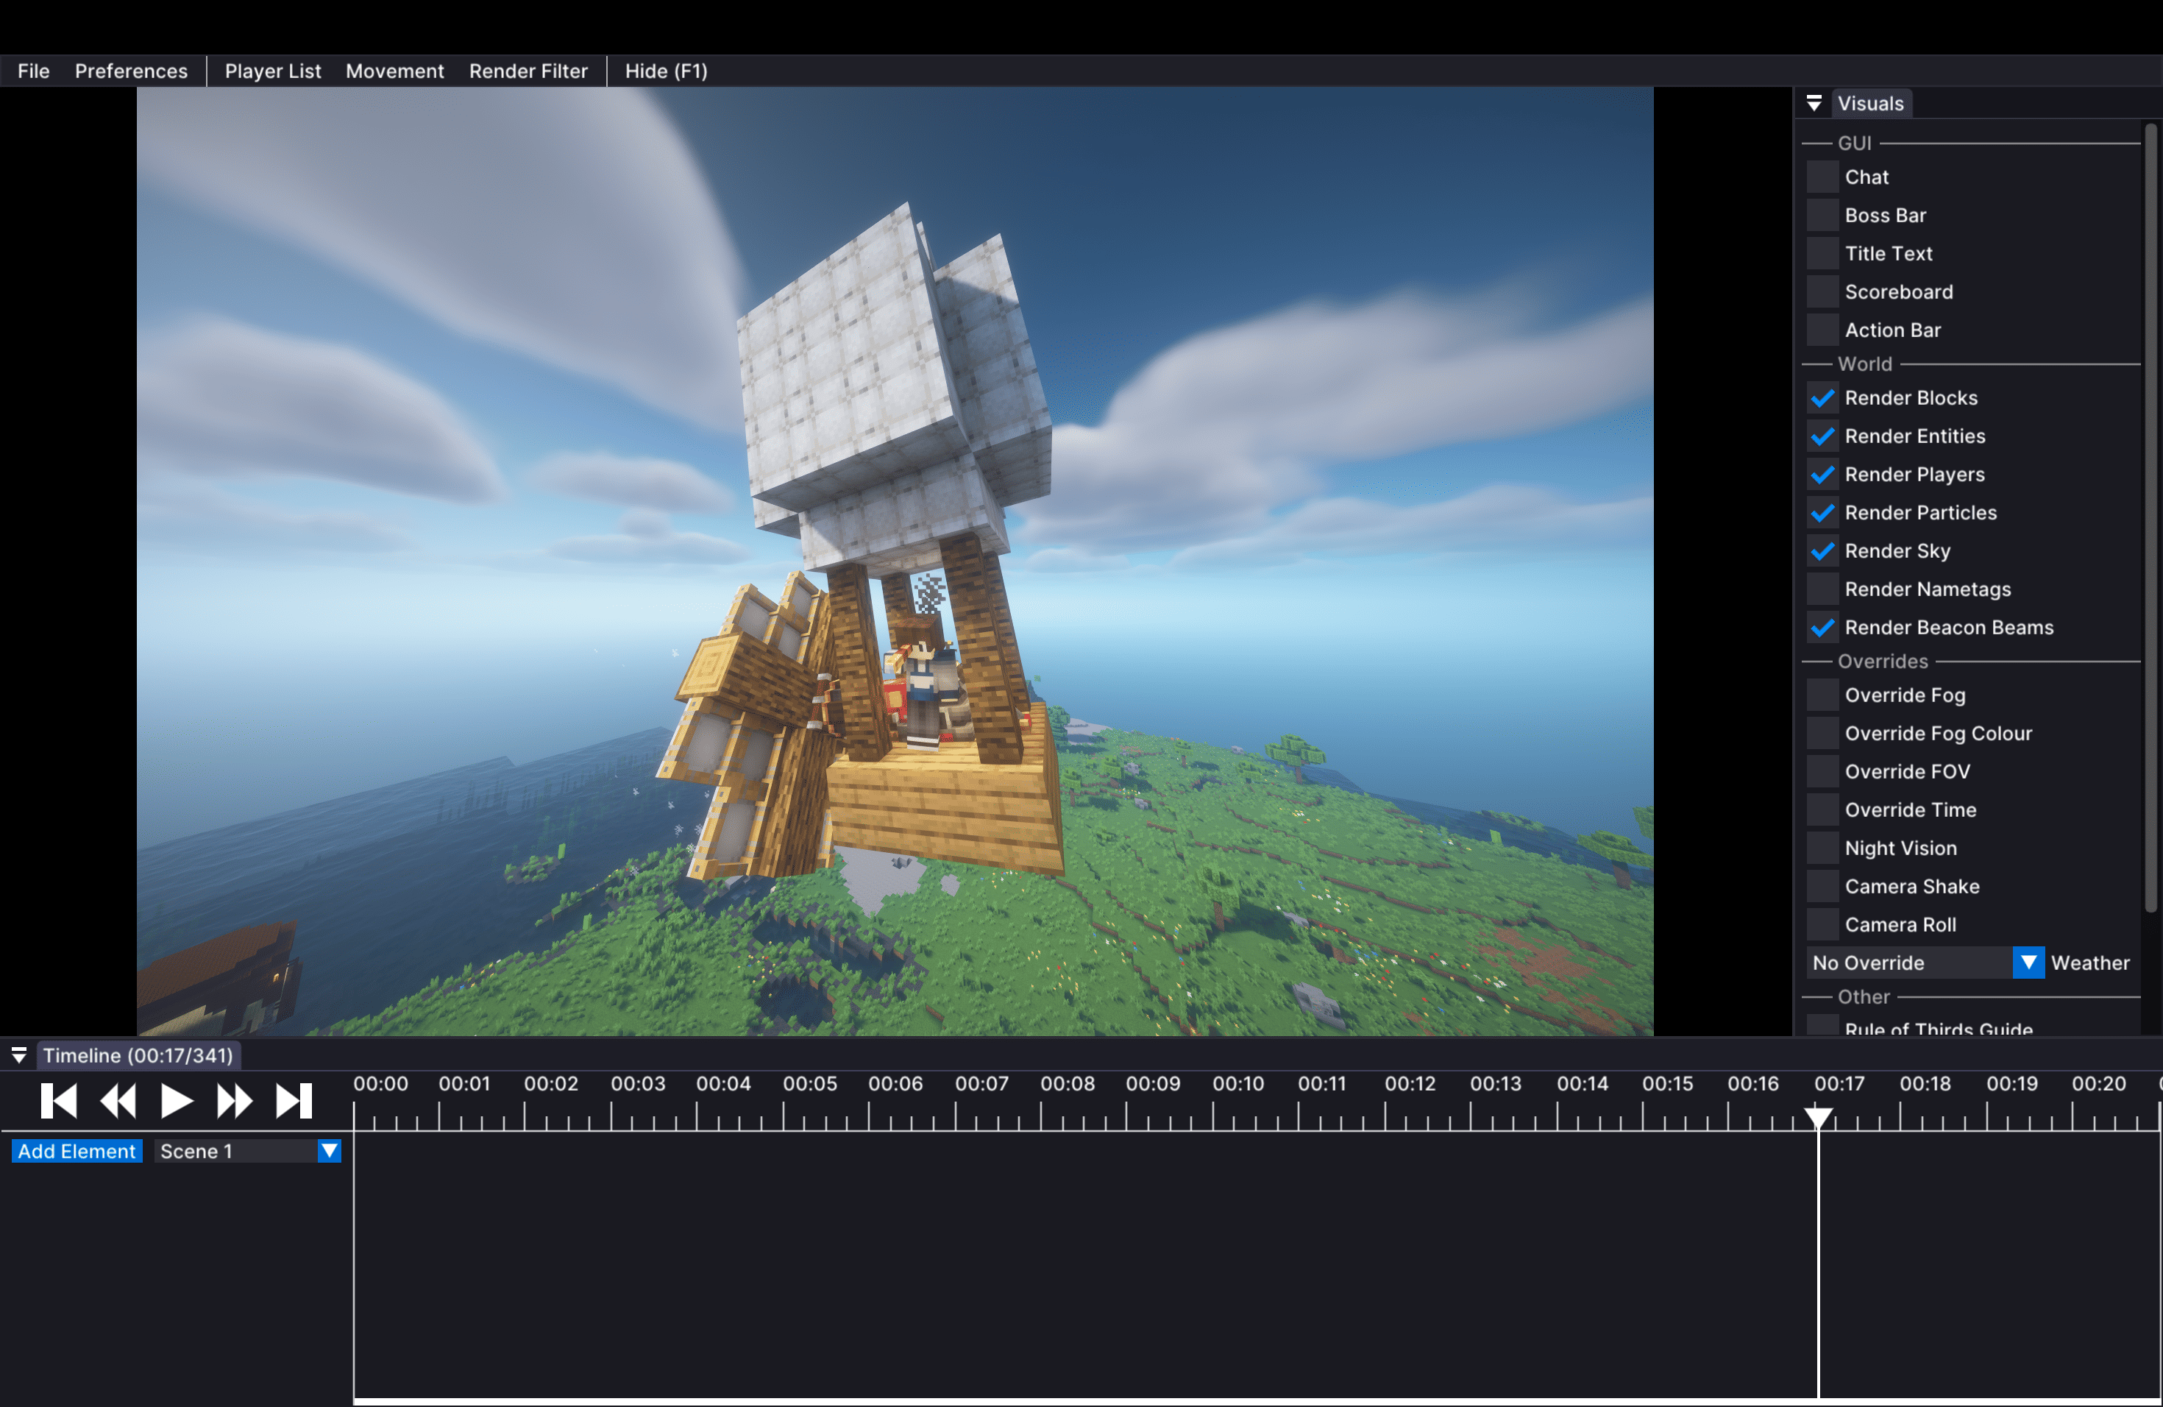
Task: Turn on Camera Roll
Action: point(1822,924)
